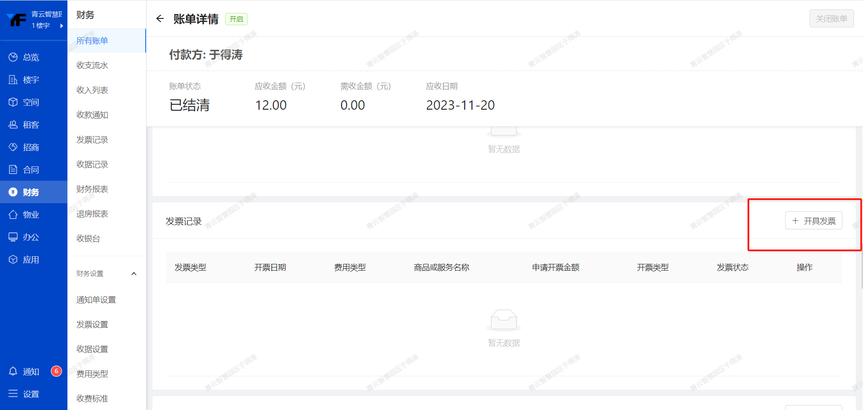The height and width of the screenshot is (410, 863).
Task: Open 通知单设置 settings entry
Action: (x=96, y=300)
